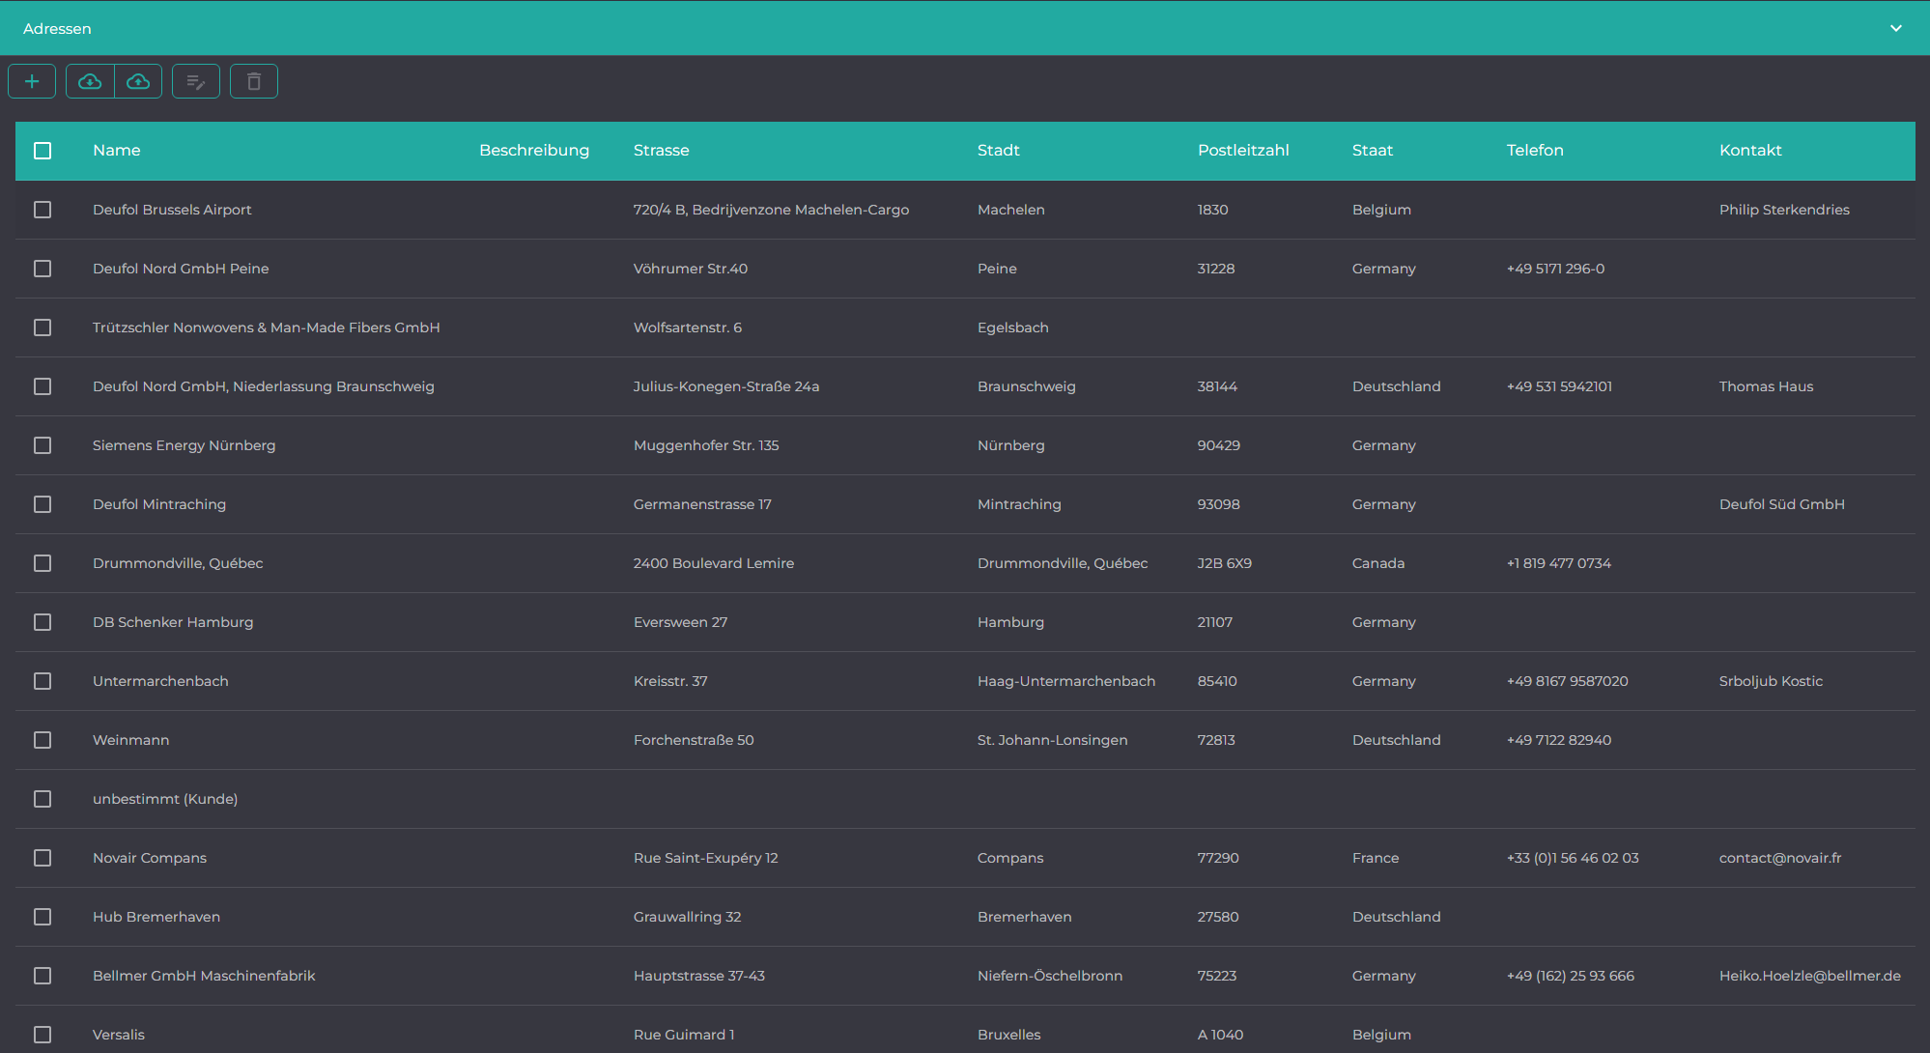Select the Novair Compans name cell

[150, 858]
